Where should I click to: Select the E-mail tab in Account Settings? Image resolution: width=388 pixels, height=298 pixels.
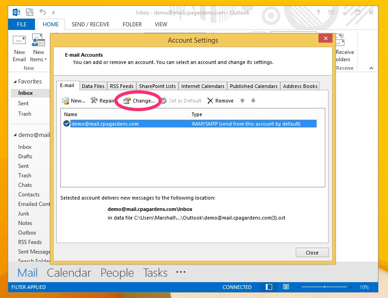(x=67, y=85)
